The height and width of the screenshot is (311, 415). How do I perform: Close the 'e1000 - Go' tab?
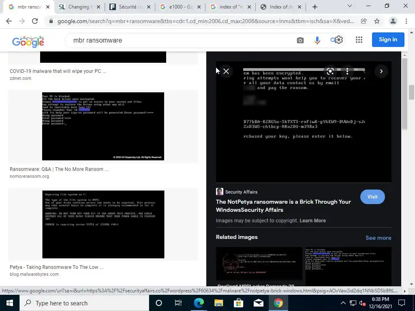(199, 7)
